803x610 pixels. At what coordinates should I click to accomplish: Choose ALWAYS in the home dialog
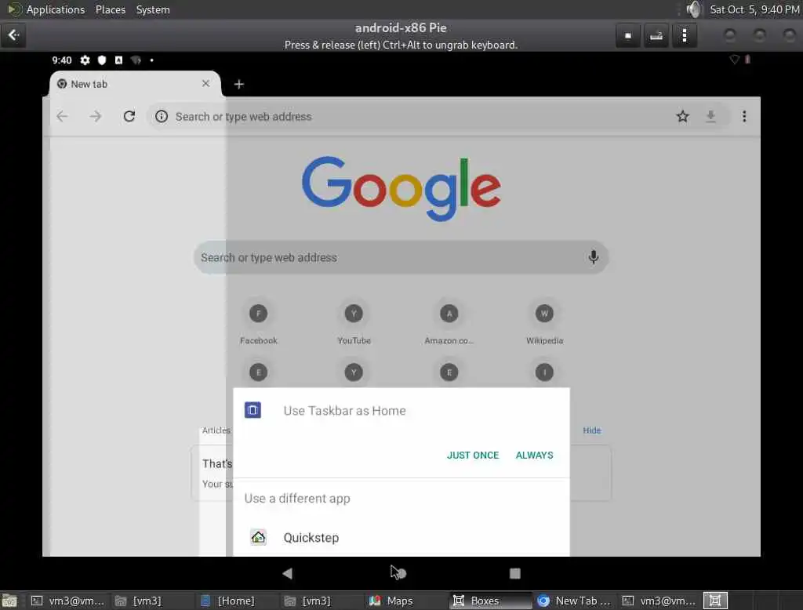(534, 455)
